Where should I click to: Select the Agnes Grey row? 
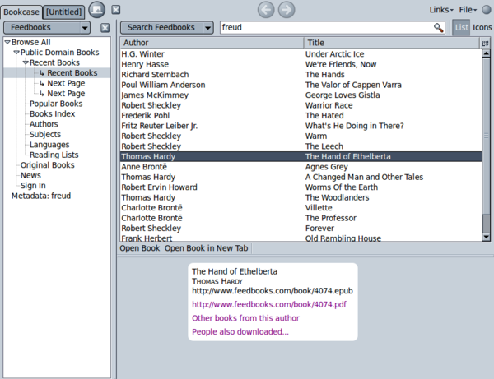coord(301,167)
